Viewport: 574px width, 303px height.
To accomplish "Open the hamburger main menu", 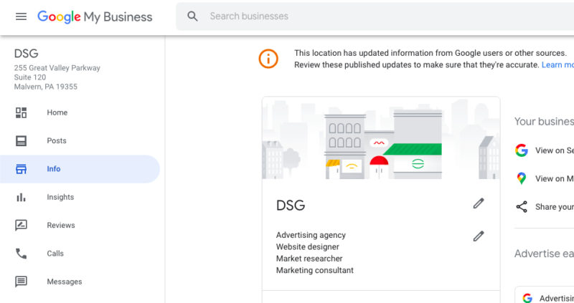I will coord(21,16).
